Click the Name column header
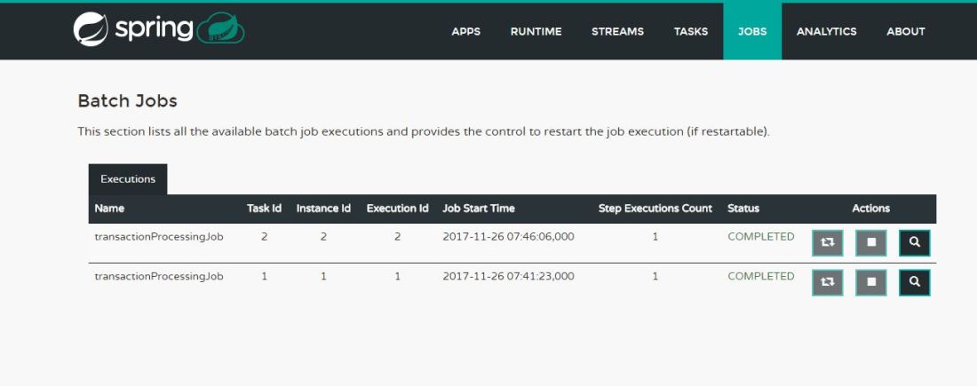 tap(109, 209)
